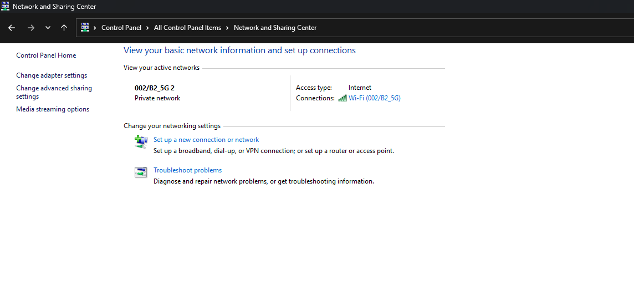Open Change advanced sharing settings
Viewport: 634px width, 290px height.
(54, 92)
